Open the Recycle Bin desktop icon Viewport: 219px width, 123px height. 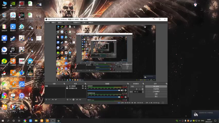4,16
